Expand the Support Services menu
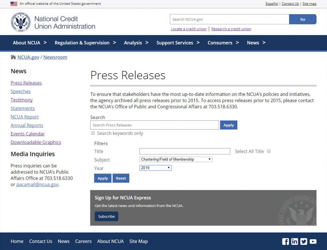Image resolution: width=327 pixels, height=250 pixels. [178, 43]
